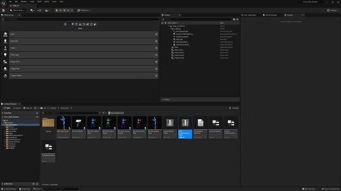Add a new collection with the plus icon
Screen dimensions: 341x191
pos(34,184)
